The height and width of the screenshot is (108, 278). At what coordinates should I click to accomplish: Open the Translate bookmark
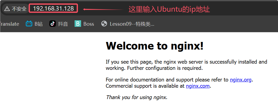coord(9,24)
